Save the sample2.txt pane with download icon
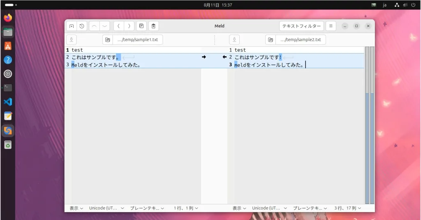421x220 pixels. [234, 40]
